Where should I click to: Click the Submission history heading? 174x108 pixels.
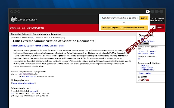[x=21, y=88]
